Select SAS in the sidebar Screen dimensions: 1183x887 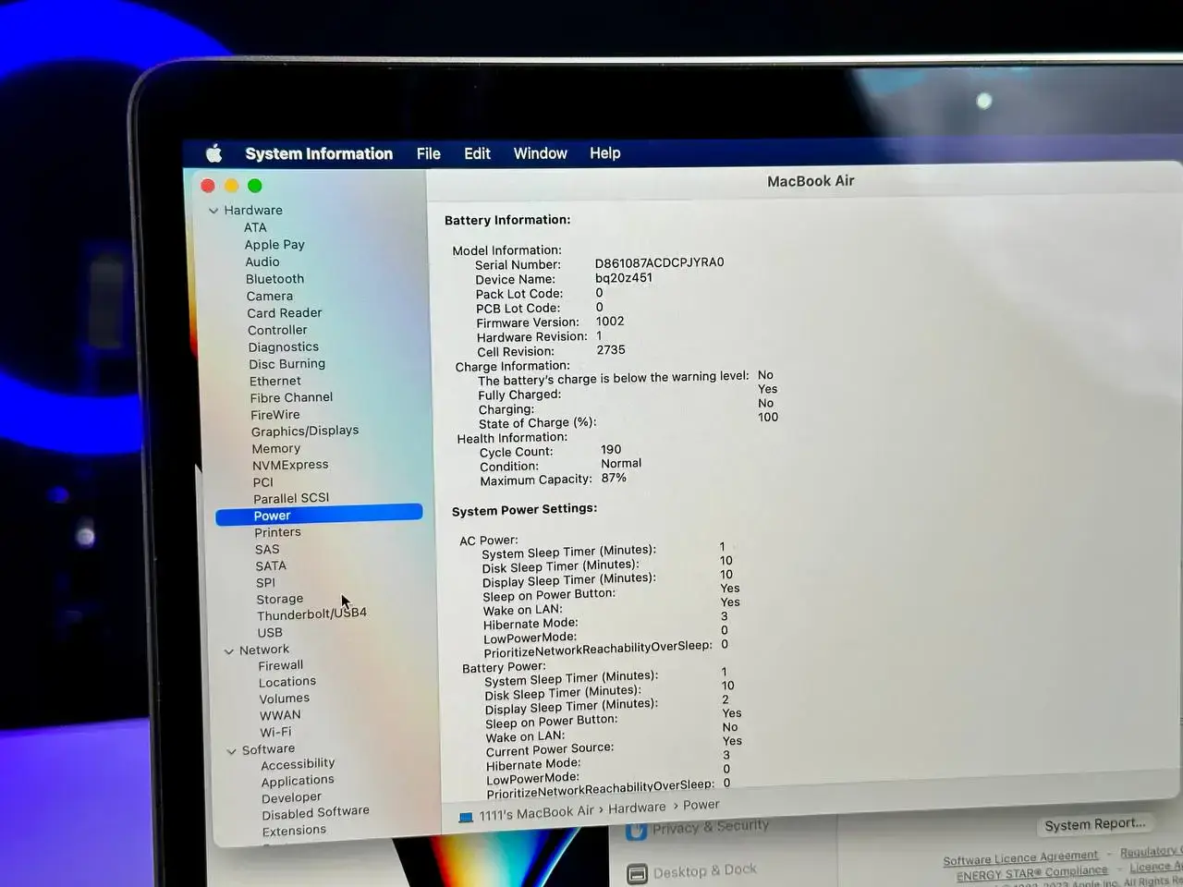click(267, 549)
